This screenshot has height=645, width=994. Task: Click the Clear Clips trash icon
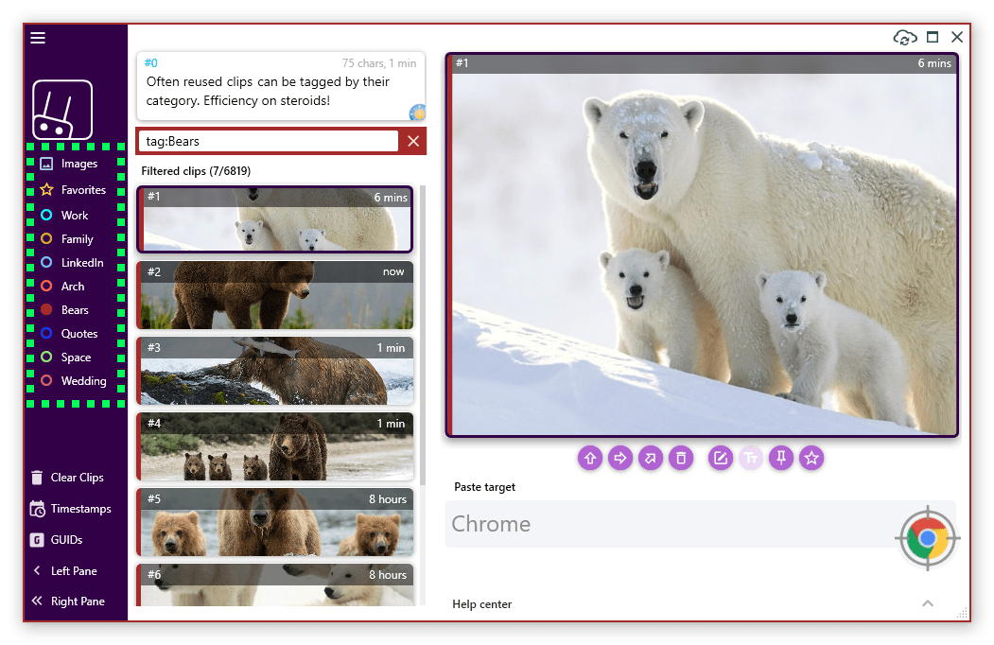point(37,478)
